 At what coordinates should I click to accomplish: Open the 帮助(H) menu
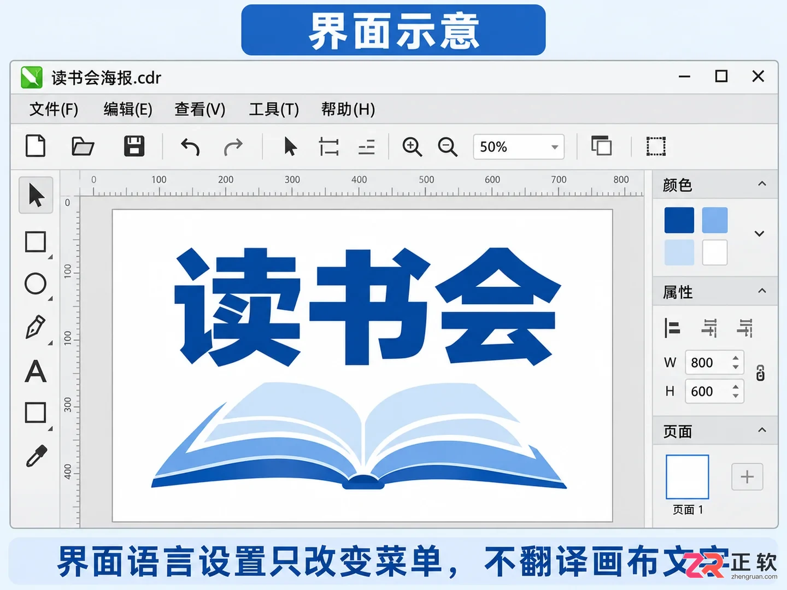(x=348, y=109)
